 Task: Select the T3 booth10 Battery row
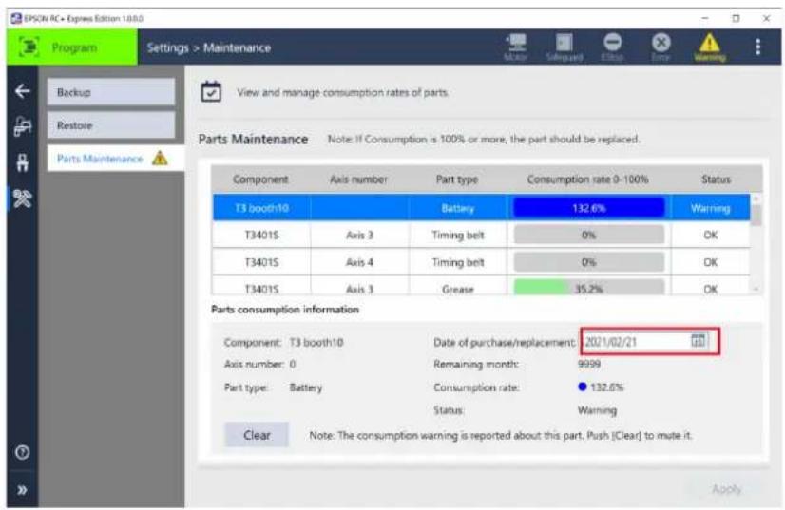[x=481, y=208]
